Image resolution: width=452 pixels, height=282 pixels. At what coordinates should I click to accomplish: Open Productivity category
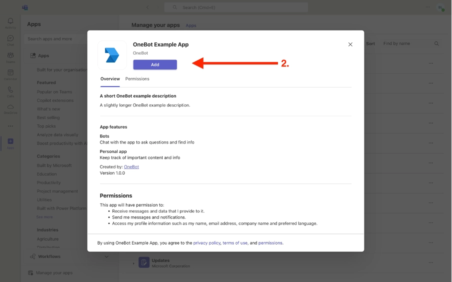coord(48,182)
